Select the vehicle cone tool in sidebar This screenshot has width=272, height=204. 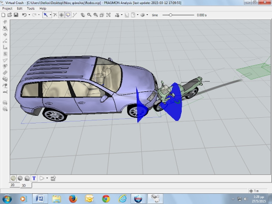tap(5, 28)
